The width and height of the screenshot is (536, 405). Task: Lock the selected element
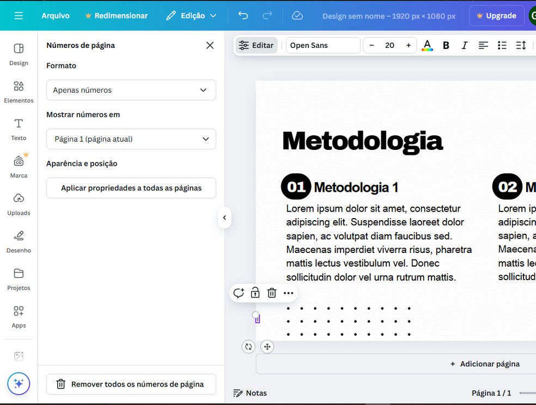click(255, 293)
